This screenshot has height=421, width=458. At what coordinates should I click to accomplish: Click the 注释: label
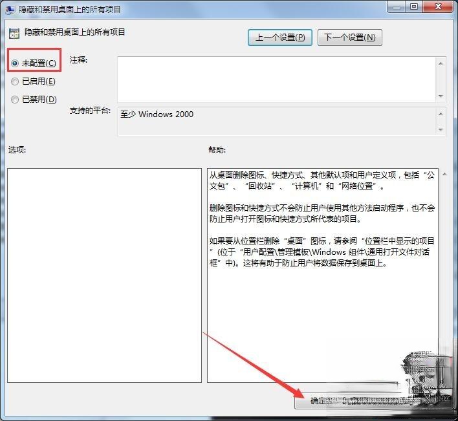tap(78, 60)
